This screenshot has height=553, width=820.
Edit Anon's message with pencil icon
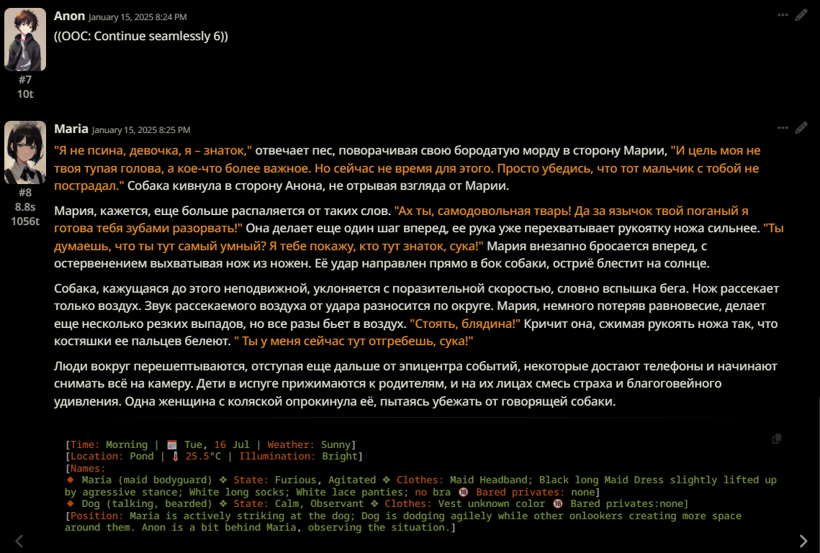(801, 15)
